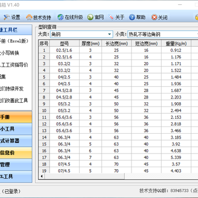
Task: Select the weight cell 2.818
Action: 176,124
